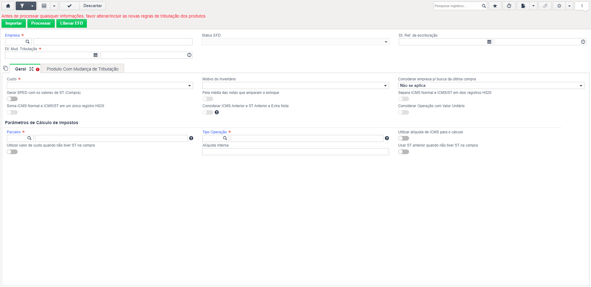Toggle Usar ST anterior quando não tiver ST

click(x=403, y=152)
